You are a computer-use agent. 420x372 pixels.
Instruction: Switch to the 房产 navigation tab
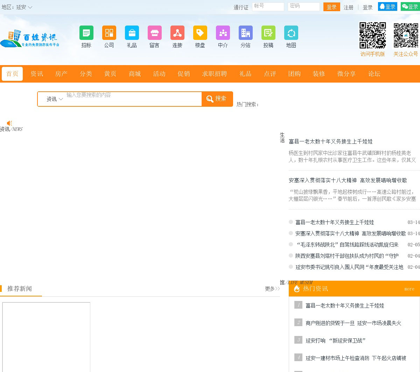[x=61, y=74]
